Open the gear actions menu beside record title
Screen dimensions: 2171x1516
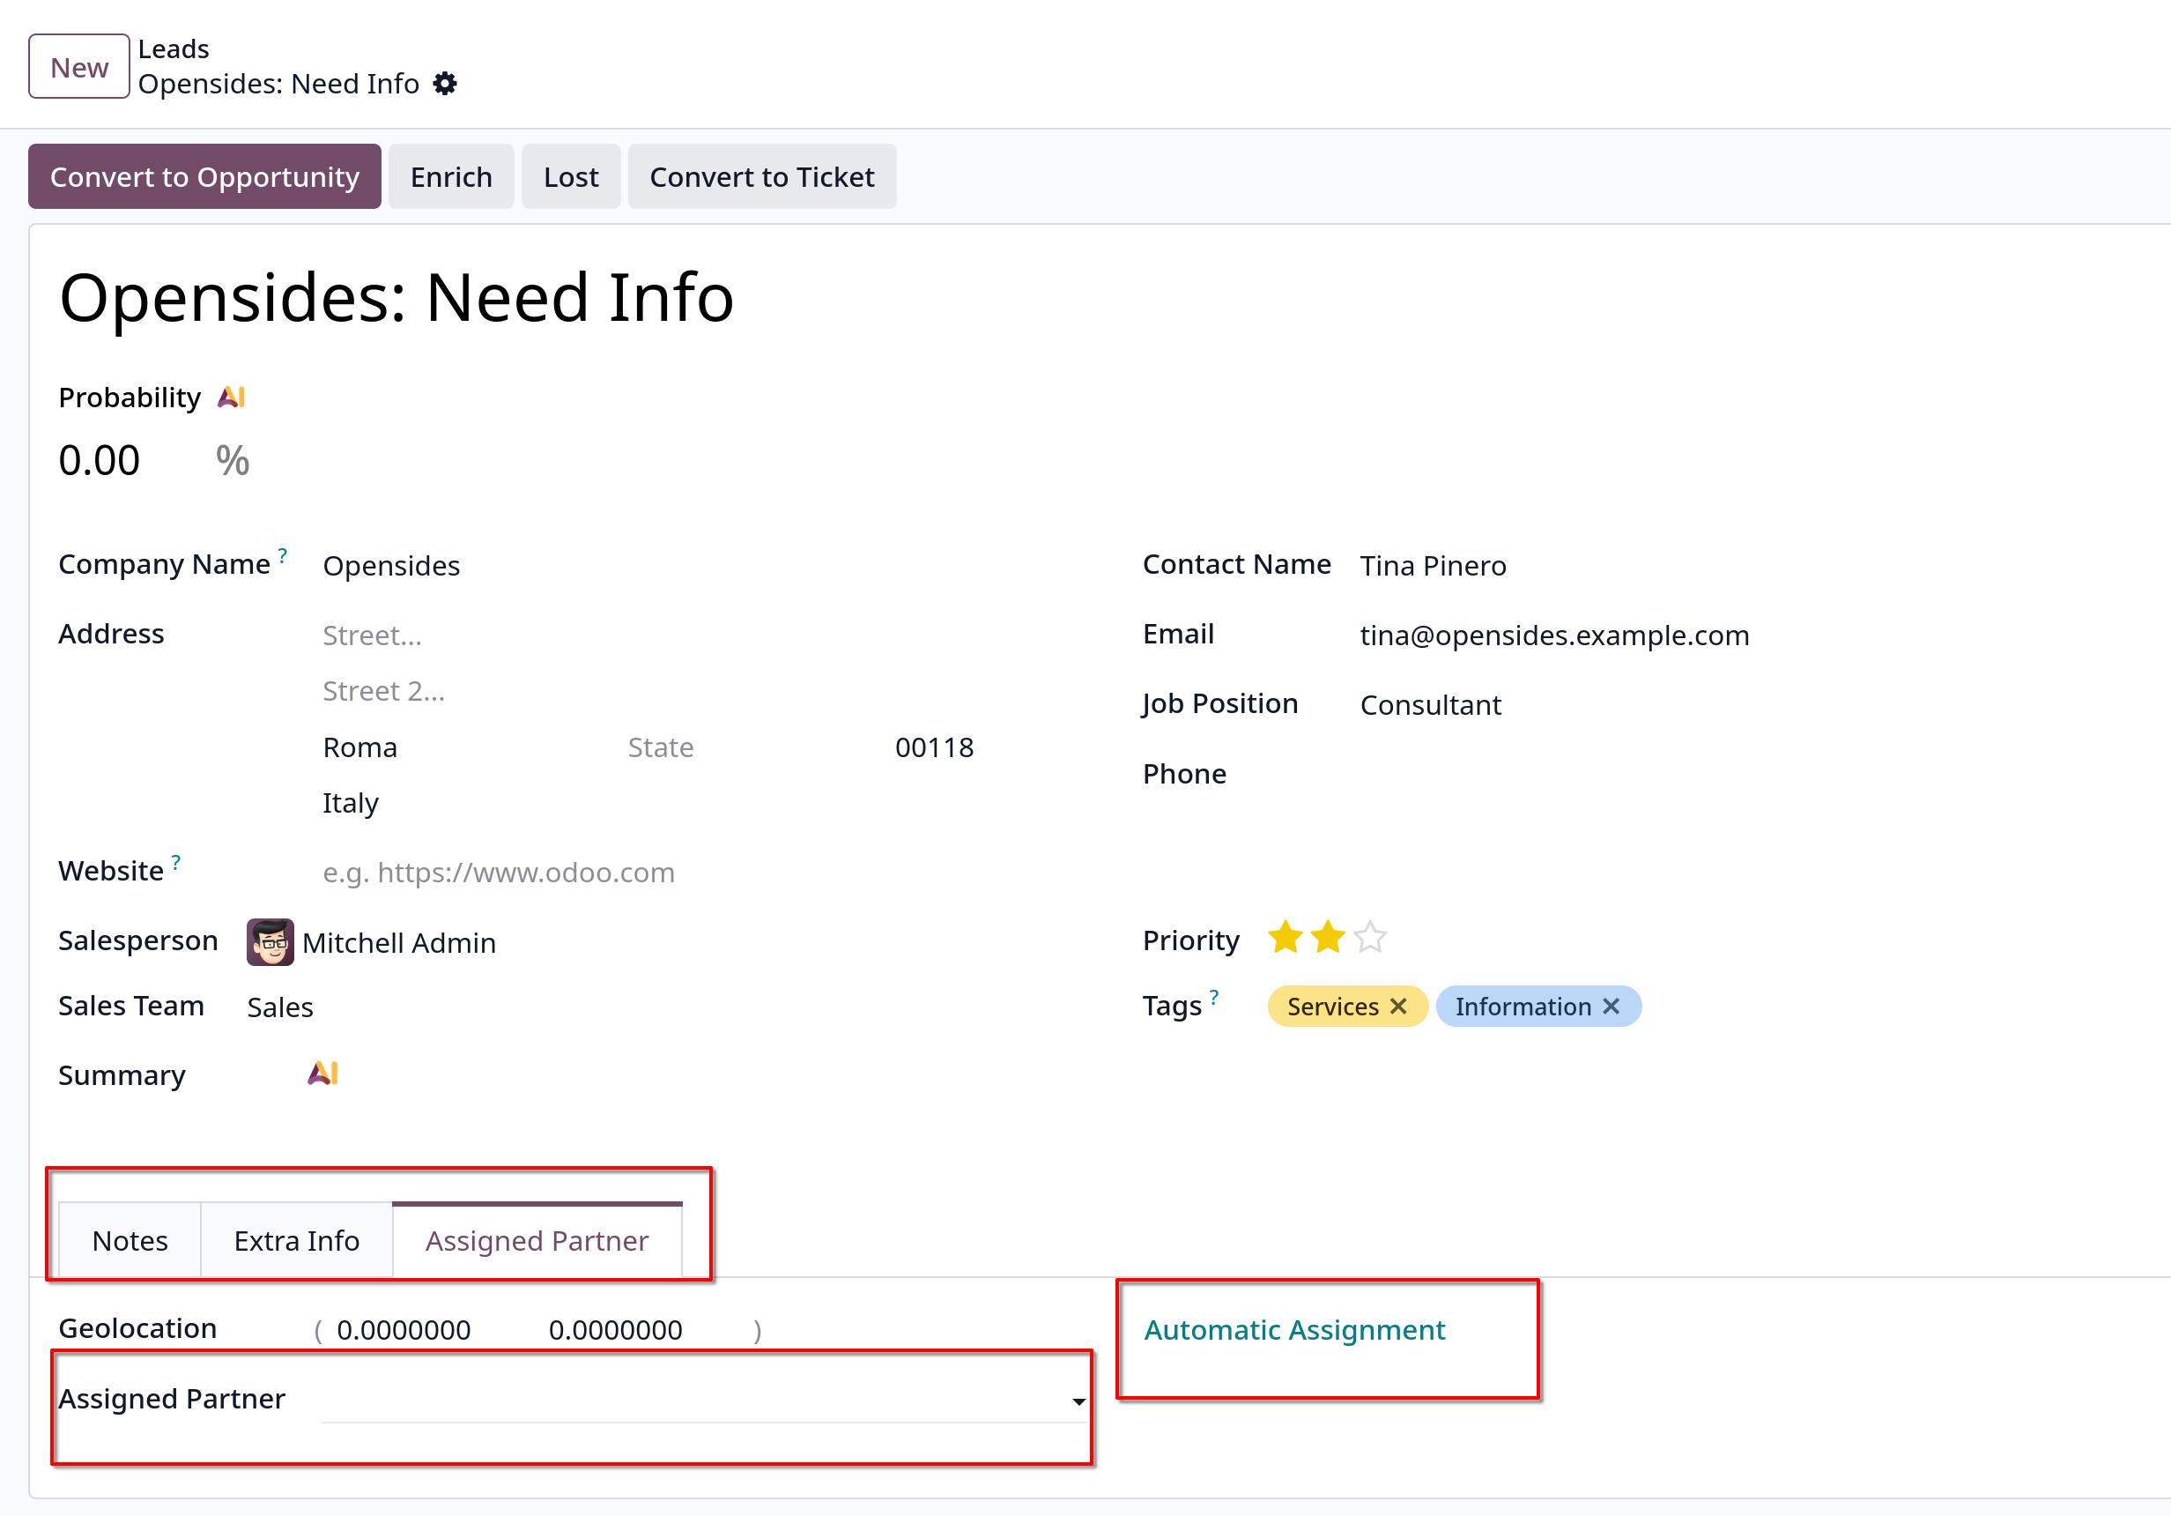[445, 84]
